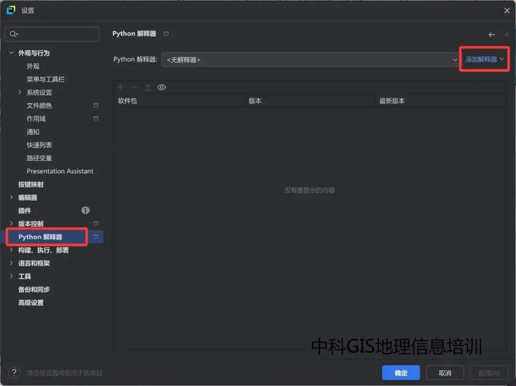Open the 作用域 settings page

click(36, 119)
